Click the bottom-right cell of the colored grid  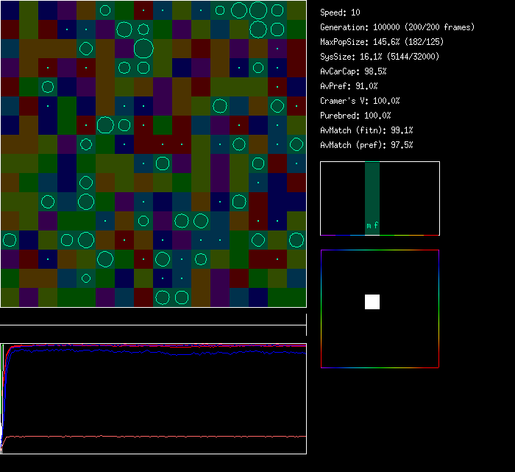click(x=296, y=297)
